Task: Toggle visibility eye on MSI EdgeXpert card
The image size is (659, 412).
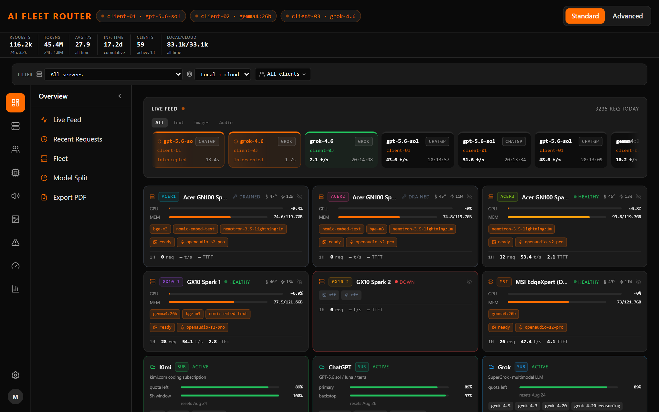Action: tap(639, 282)
